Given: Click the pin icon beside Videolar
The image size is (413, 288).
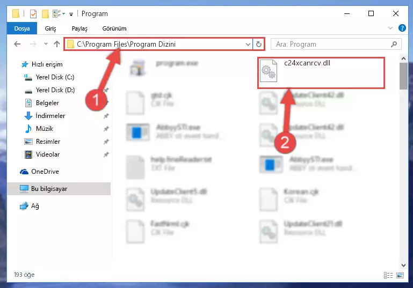Looking at the screenshot, I should (x=106, y=154).
